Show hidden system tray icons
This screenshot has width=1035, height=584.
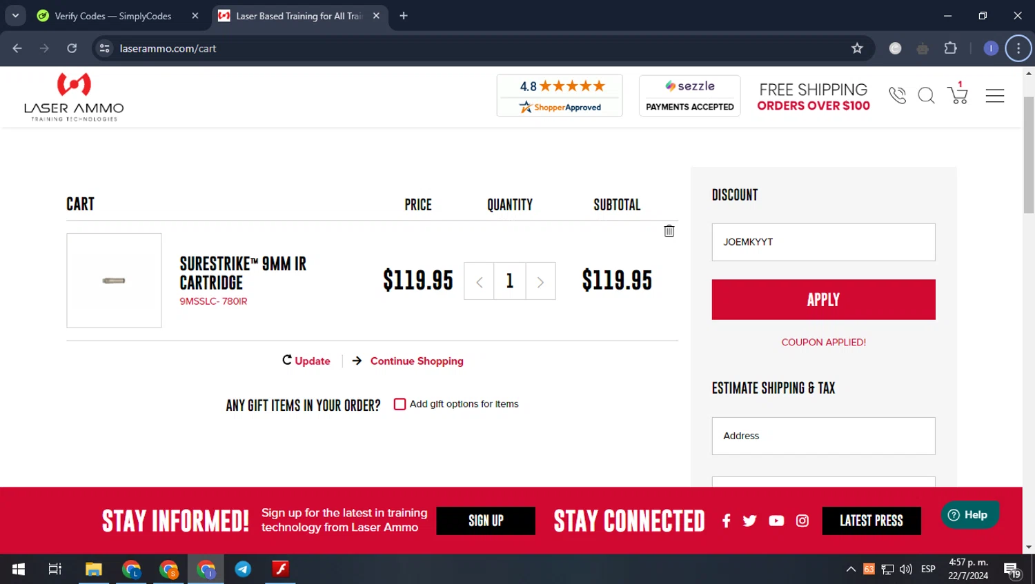[851, 569]
